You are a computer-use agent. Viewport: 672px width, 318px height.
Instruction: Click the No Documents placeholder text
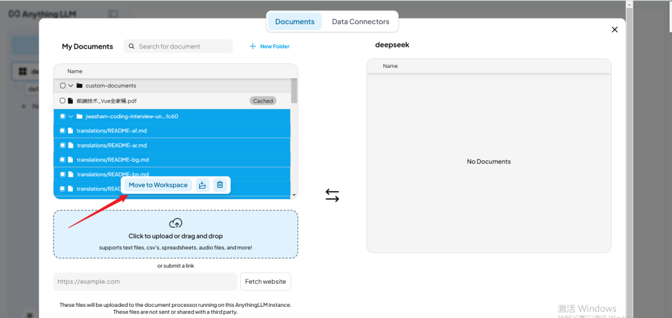coord(488,162)
